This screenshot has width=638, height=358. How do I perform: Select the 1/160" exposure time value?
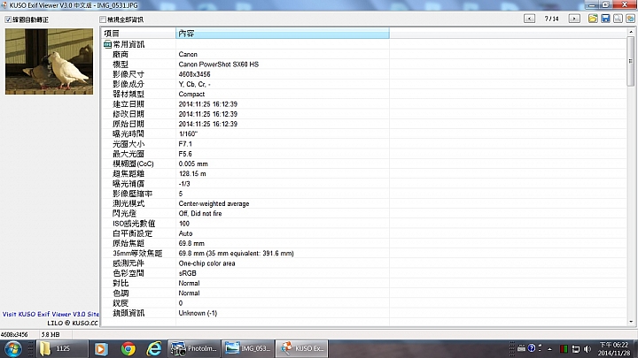tap(188, 134)
